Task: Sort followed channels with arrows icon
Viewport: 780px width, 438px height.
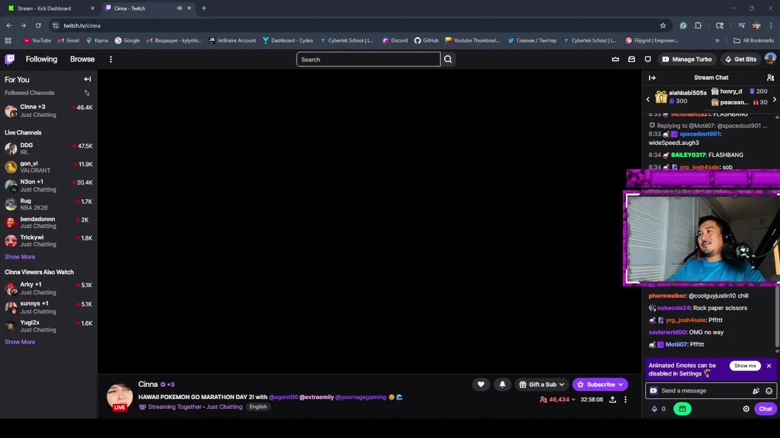Action: pyautogui.click(x=87, y=92)
